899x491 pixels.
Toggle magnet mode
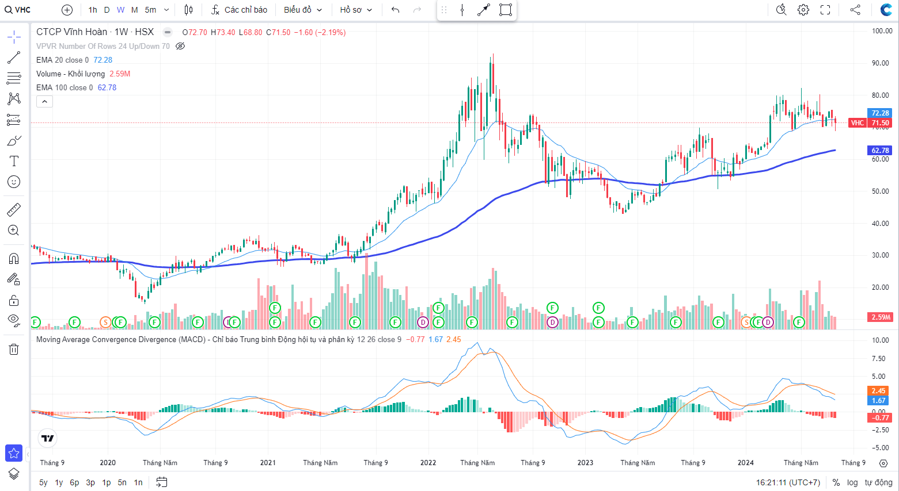click(x=14, y=259)
